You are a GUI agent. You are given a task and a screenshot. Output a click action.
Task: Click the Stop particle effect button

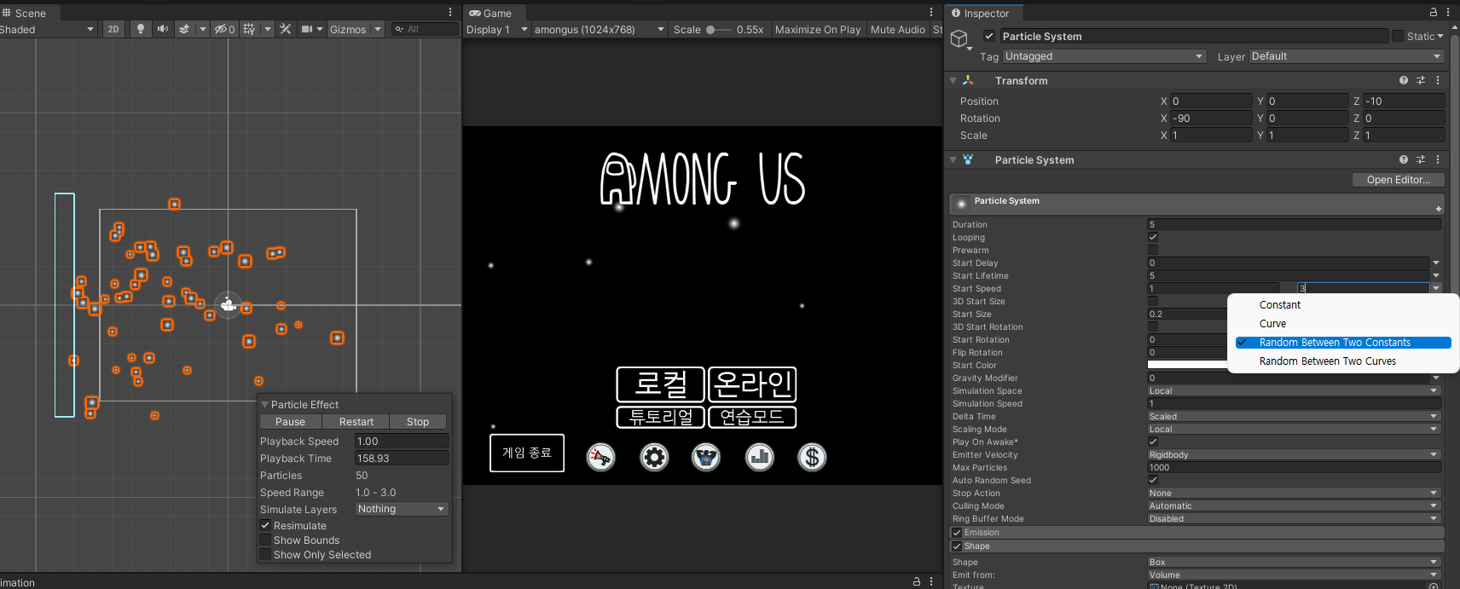[418, 422]
